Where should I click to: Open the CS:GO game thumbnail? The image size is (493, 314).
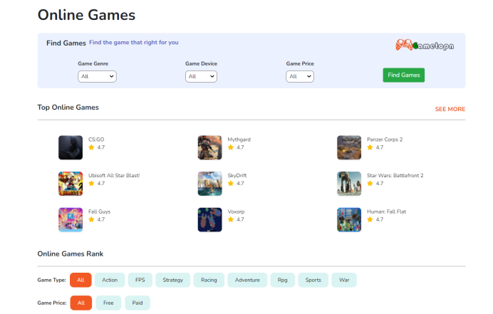tap(71, 147)
